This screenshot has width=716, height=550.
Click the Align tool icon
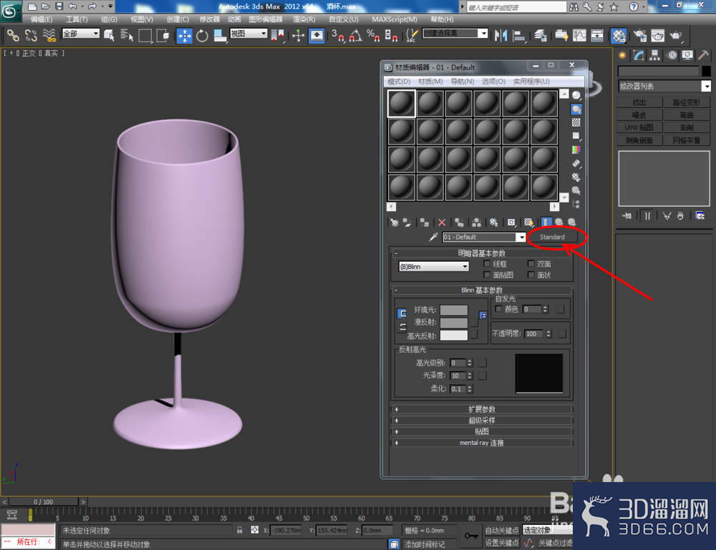click(x=518, y=36)
